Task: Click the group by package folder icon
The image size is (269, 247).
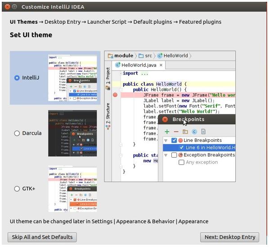Action: tap(185, 132)
